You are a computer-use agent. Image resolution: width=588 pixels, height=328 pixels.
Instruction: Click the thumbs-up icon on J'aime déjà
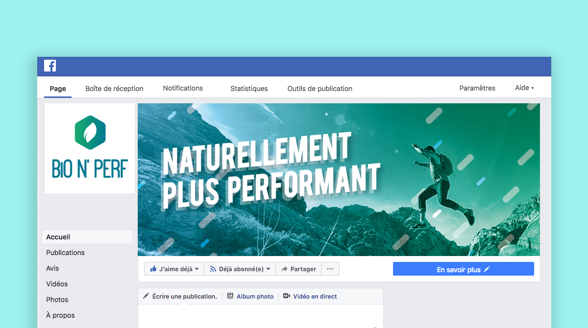click(x=153, y=269)
